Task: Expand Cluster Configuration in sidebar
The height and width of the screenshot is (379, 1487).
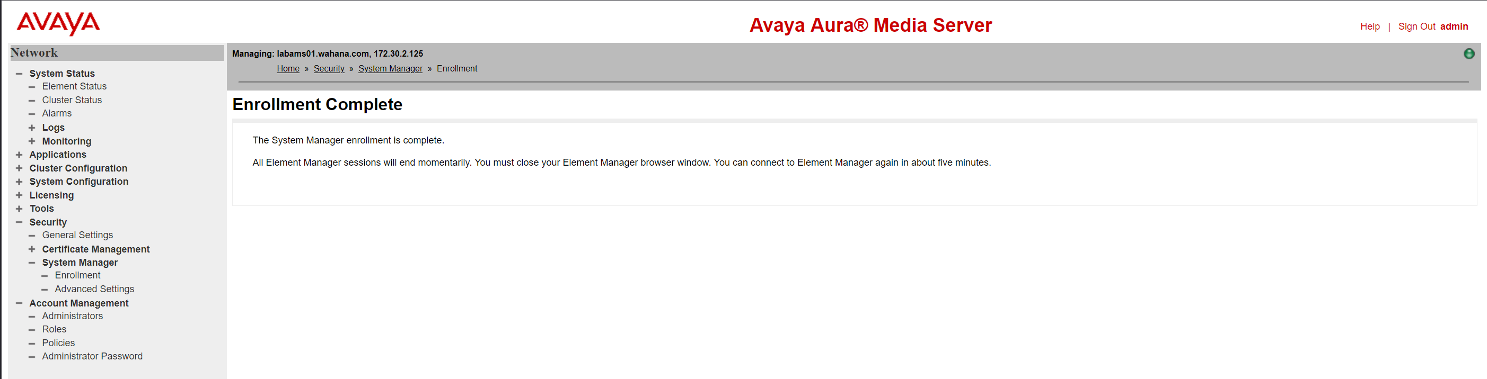Action: tap(19, 168)
